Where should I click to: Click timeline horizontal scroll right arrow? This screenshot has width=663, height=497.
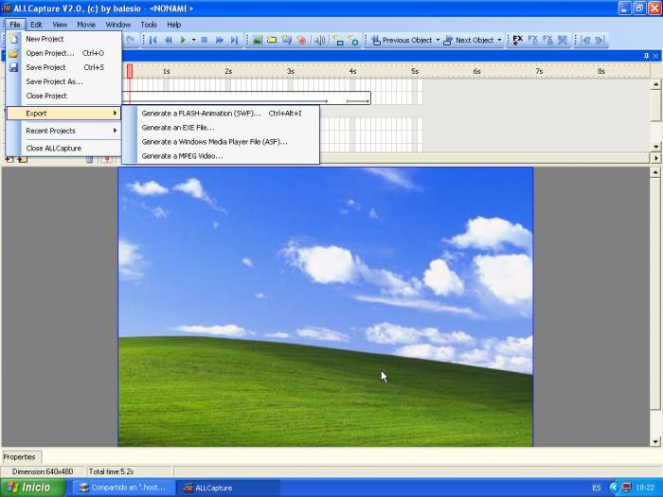655,158
